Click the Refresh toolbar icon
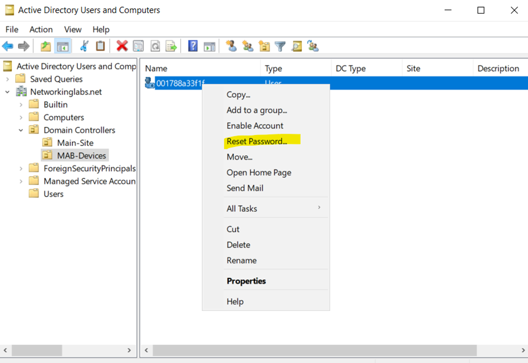The height and width of the screenshot is (363, 528). (155, 46)
